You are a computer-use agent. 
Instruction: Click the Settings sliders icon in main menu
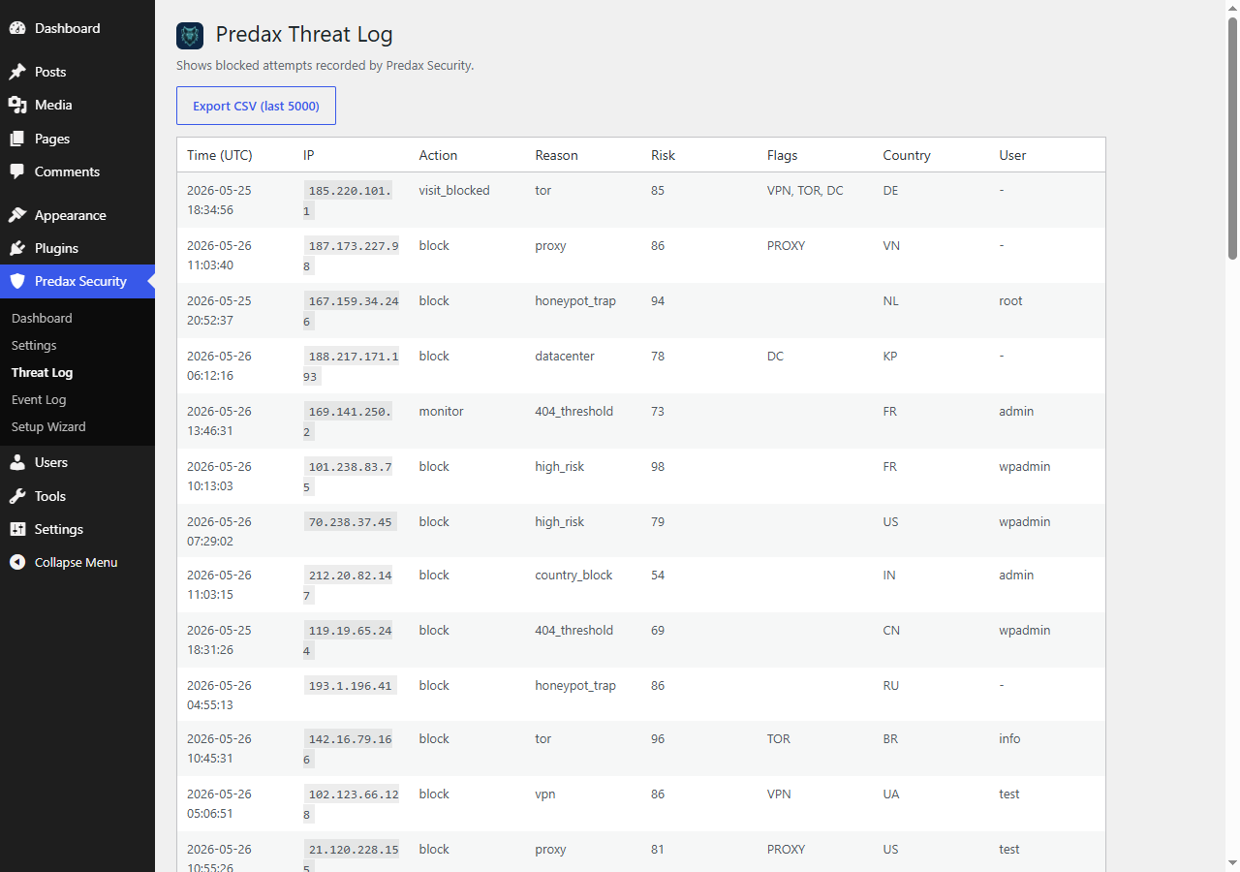pos(17,529)
